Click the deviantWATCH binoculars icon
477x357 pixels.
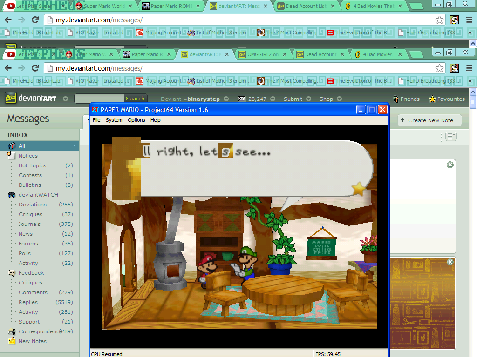click(12, 195)
